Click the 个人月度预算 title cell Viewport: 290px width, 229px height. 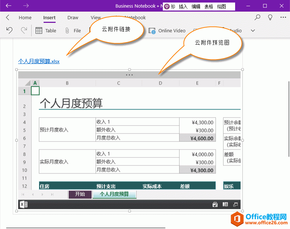point(71,103)
